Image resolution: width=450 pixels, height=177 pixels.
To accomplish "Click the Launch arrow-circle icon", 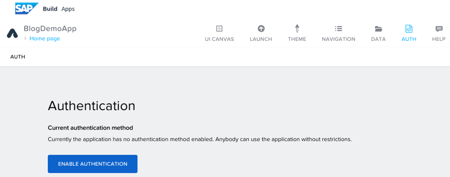I will (261, 29).
